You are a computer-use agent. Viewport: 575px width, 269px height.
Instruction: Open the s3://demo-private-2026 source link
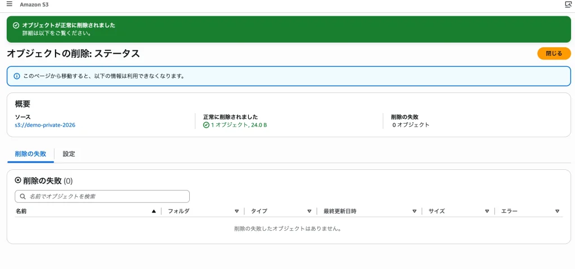pos(45,125)
